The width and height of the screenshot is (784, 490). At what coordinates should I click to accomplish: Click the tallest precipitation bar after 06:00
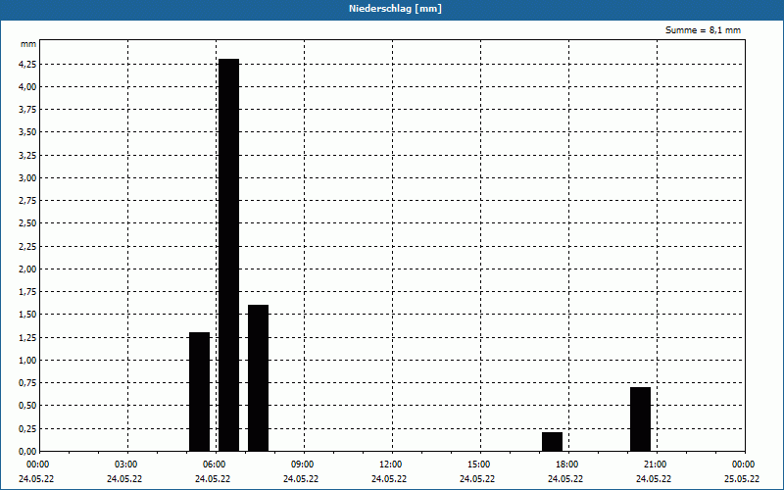[x=229, y=255]
